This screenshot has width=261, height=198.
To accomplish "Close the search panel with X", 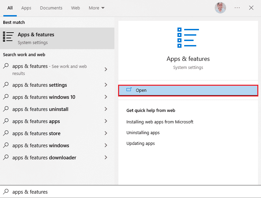I will pos(251,8).
